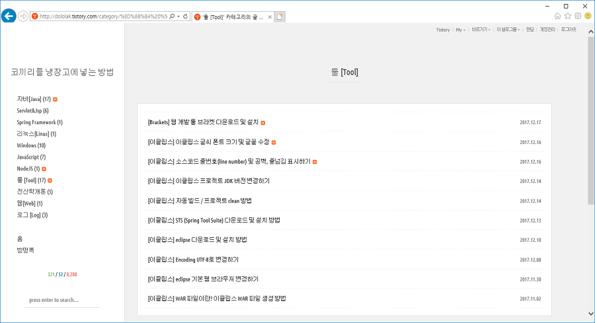Open the Servlet&Jsp (6) category
This screenshot has height=323, width=595.
[x=32, y=111]
